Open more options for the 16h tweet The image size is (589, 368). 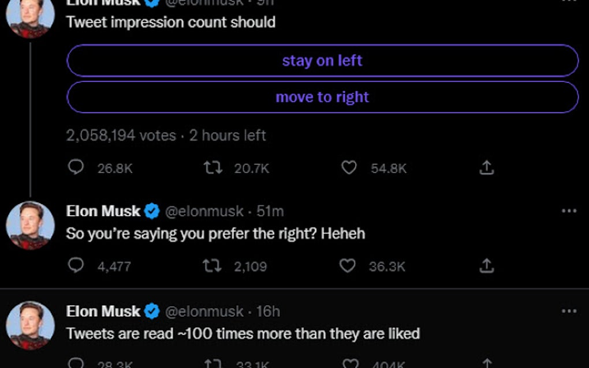[x=569, y=311]
